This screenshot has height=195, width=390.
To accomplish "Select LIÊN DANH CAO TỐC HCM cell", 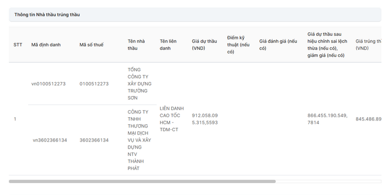I will [172, 119].
